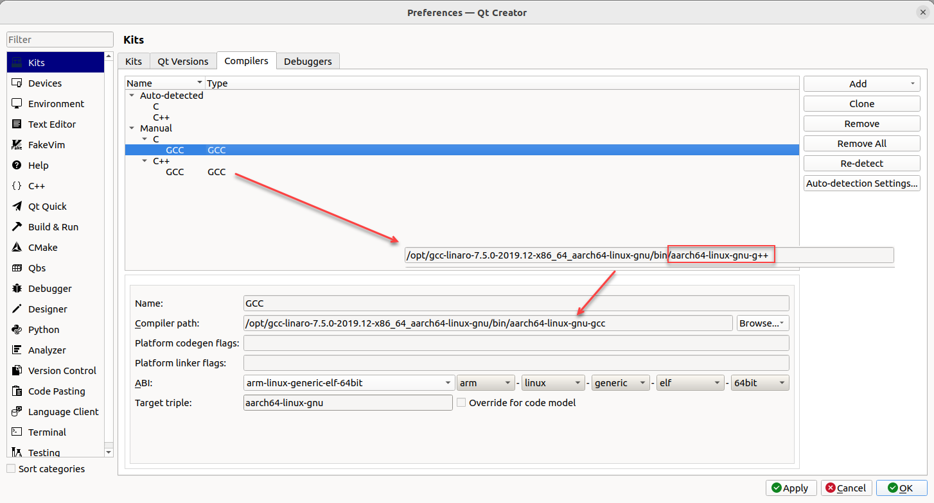Image resolution: width=934 pixels, height=503 pixels.
Task: Open the Code Pasting icon
Action: tap(17, 391)
